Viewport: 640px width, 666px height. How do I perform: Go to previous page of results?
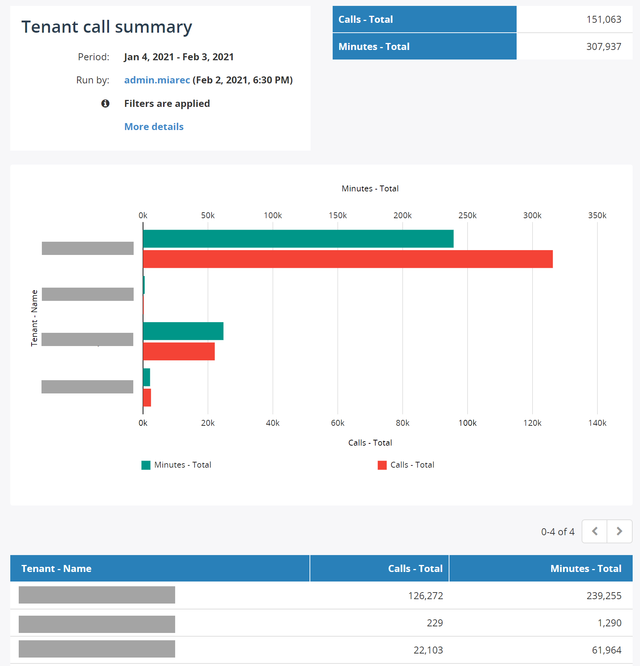[594, 531]
